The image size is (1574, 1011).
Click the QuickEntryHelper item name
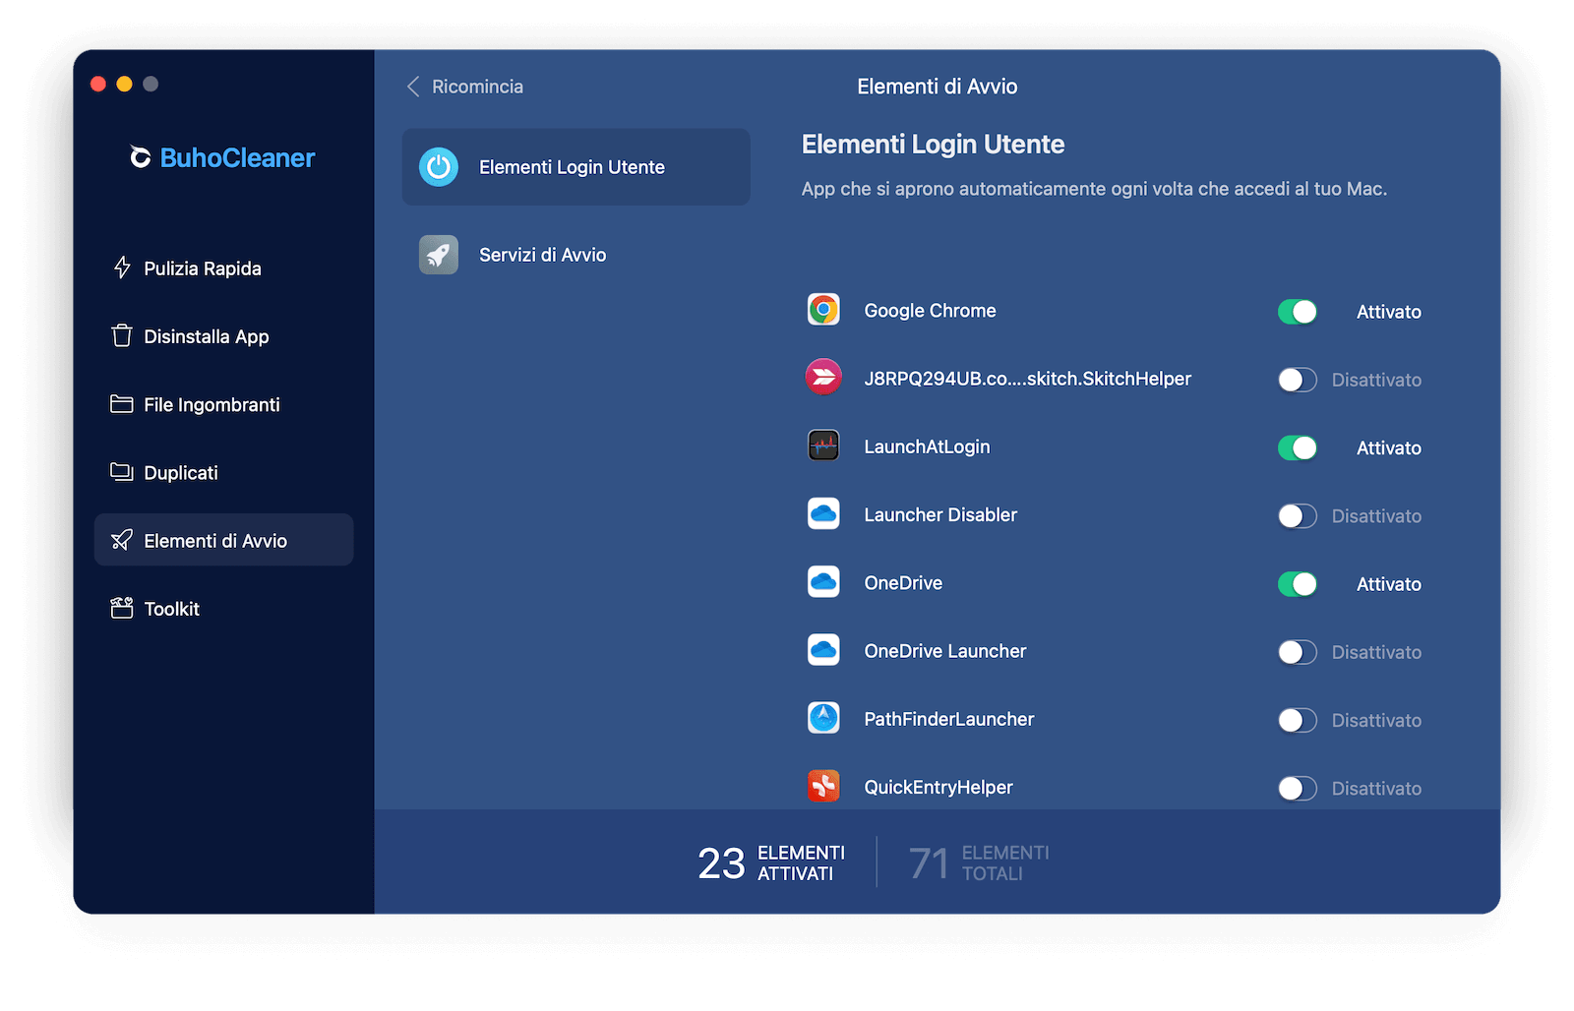(938, 787)
